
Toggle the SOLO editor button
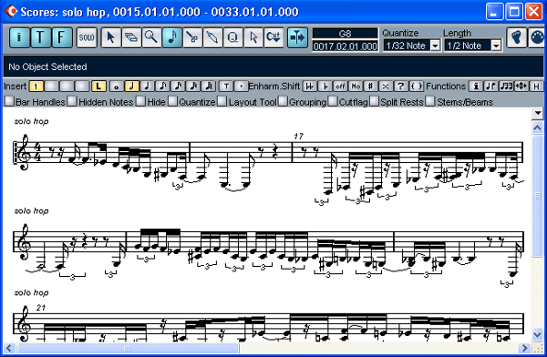click(x=87, y=37)
